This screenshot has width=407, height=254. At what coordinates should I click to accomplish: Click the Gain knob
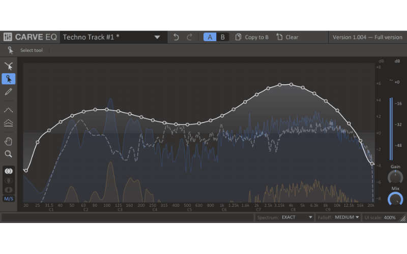point(395,177)
